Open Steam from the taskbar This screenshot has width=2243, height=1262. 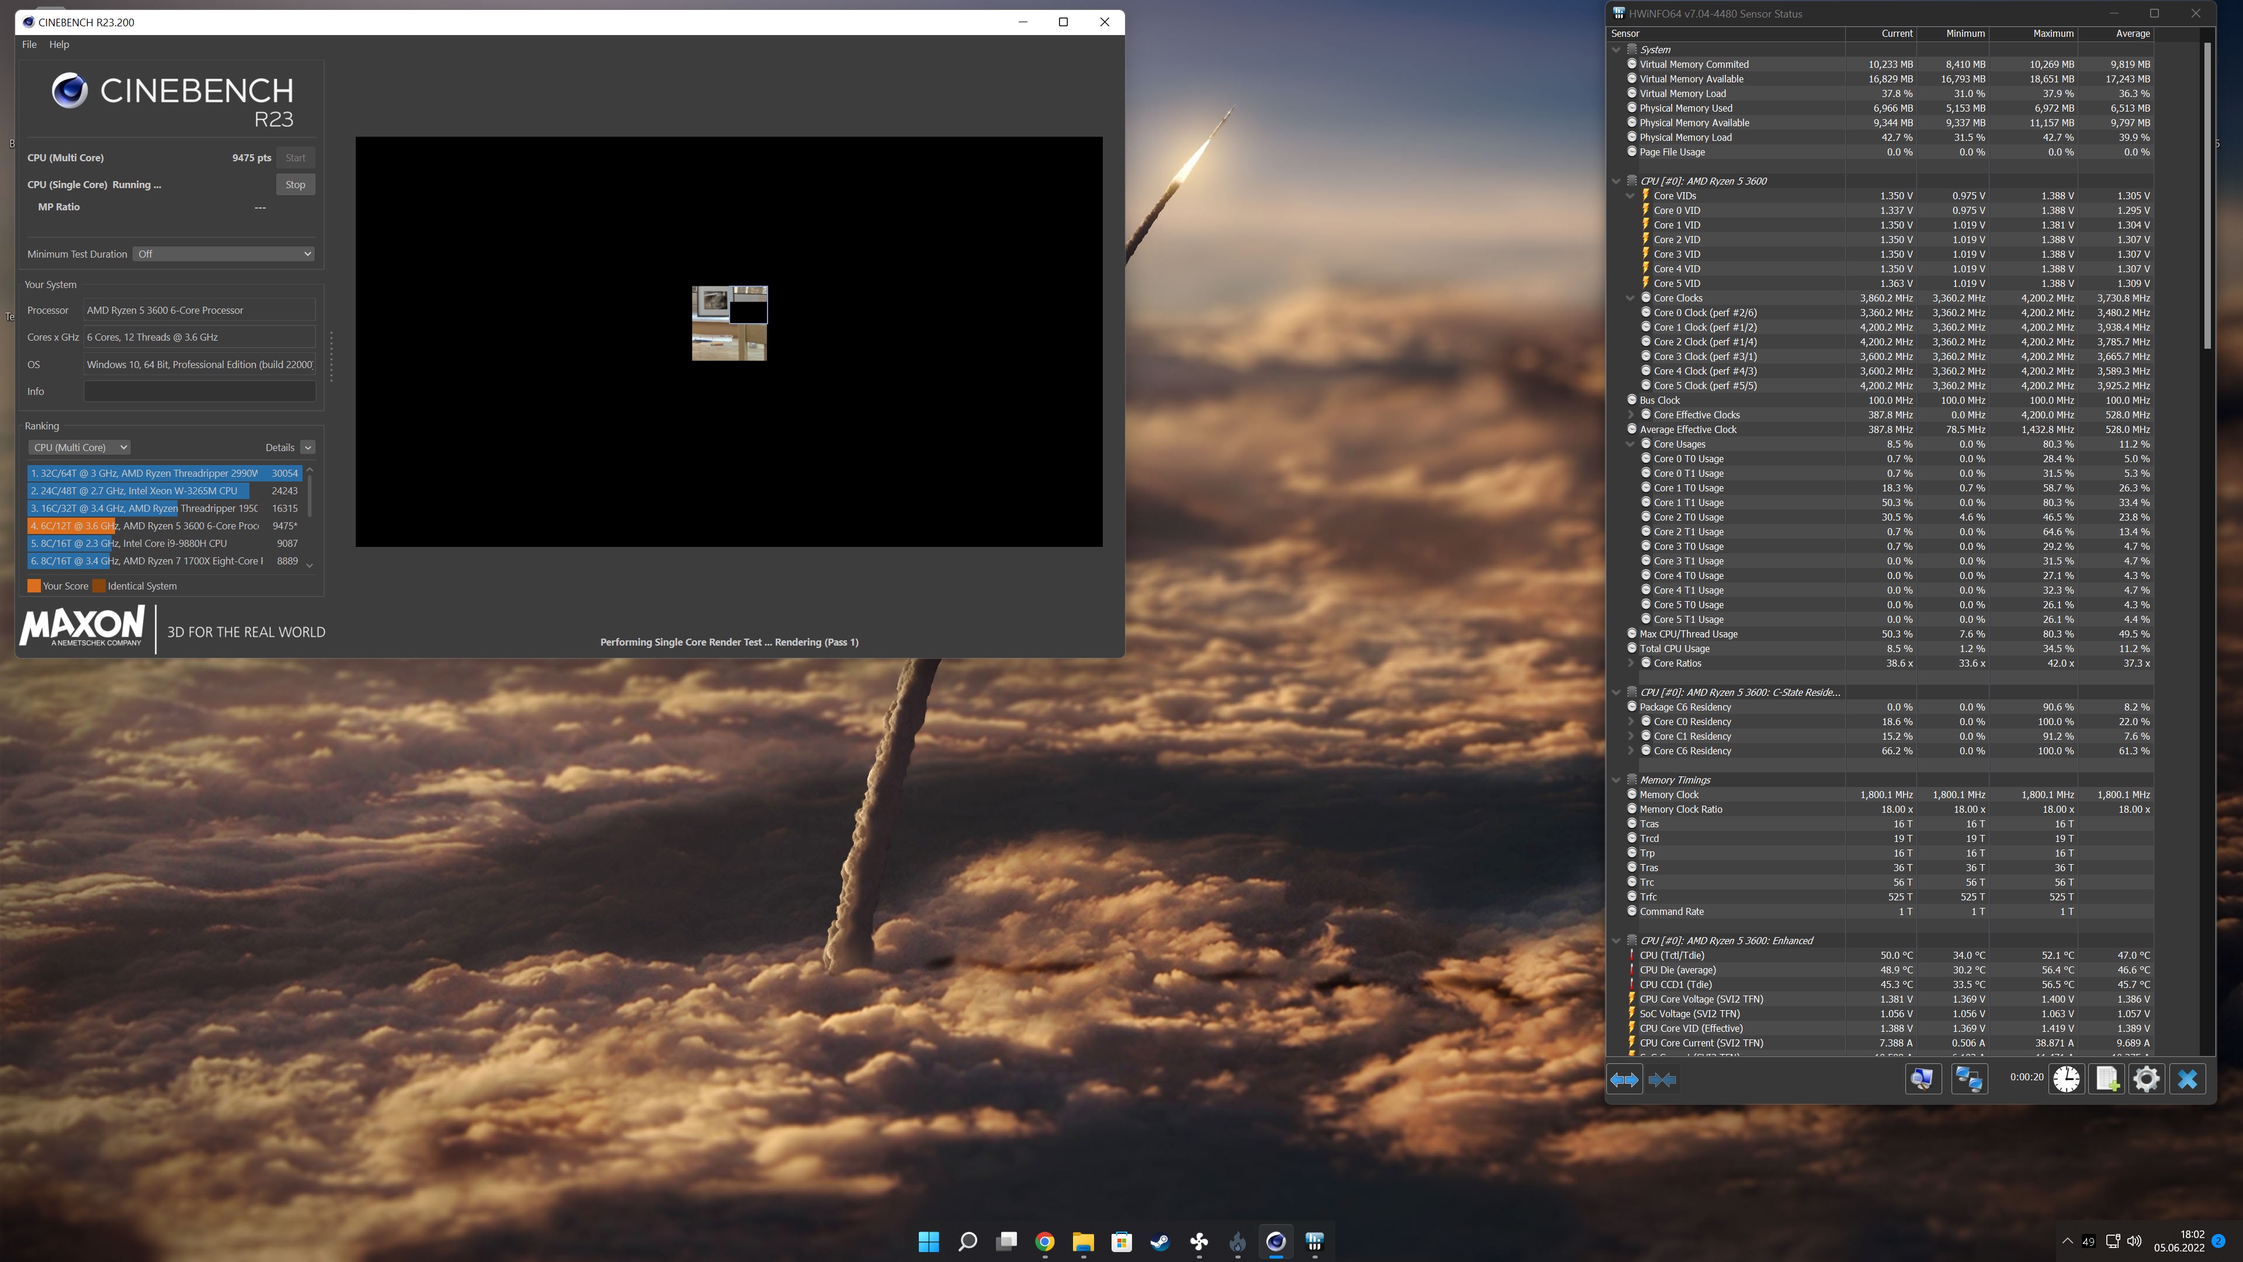tap(1160, 1241)
